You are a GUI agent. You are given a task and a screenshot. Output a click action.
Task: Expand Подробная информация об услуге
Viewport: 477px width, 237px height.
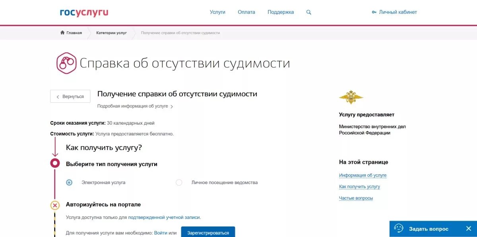pyautogui.click(x=135, y=106)
